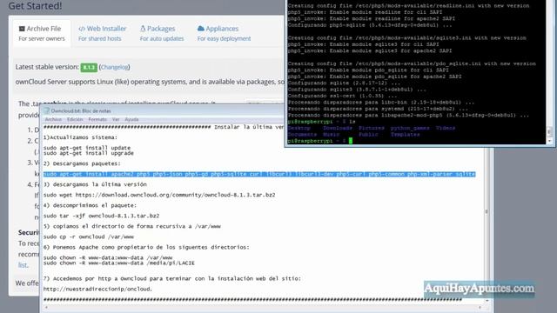Click the 'sudo apt-get install update' line
557x313 pixels.
pos(87,148)
